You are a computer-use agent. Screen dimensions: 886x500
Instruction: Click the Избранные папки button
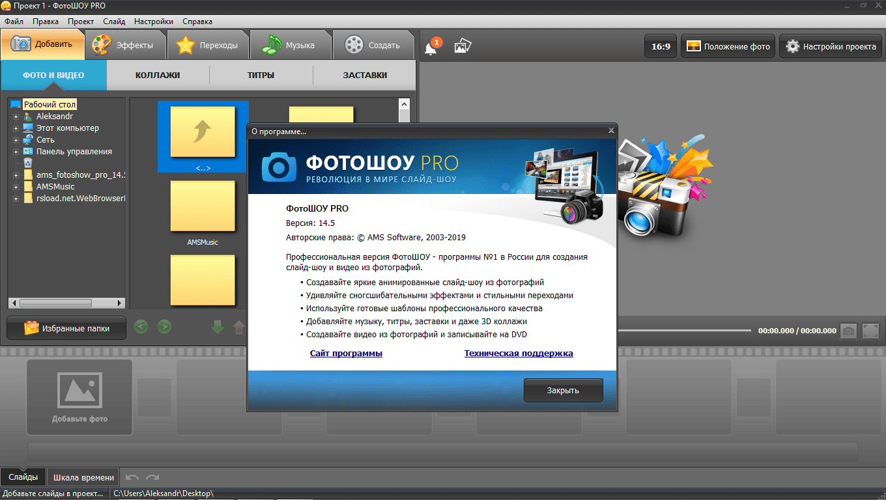[x=66, y=328]
